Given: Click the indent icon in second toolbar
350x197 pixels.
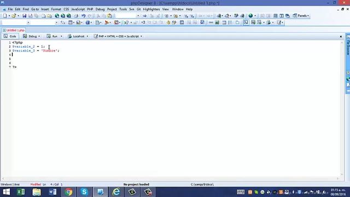Looking at the screenshot, I should [x=143, y=22].
